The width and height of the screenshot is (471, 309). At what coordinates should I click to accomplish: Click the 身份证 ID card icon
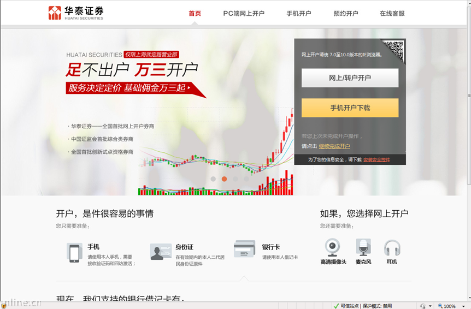161,251
